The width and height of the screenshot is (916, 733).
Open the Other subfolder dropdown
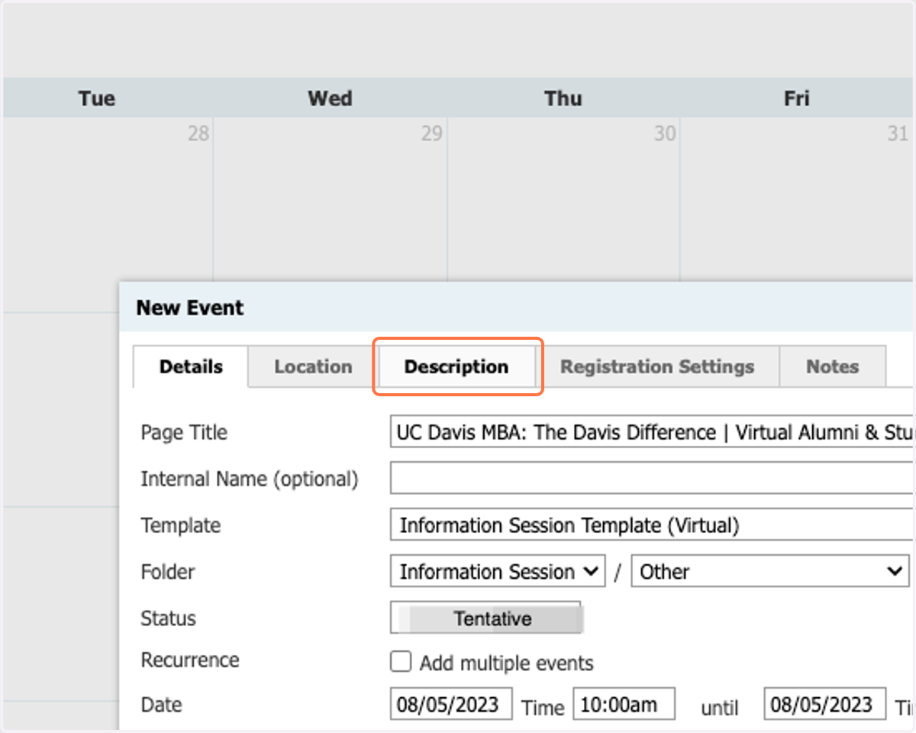point(770,572)
